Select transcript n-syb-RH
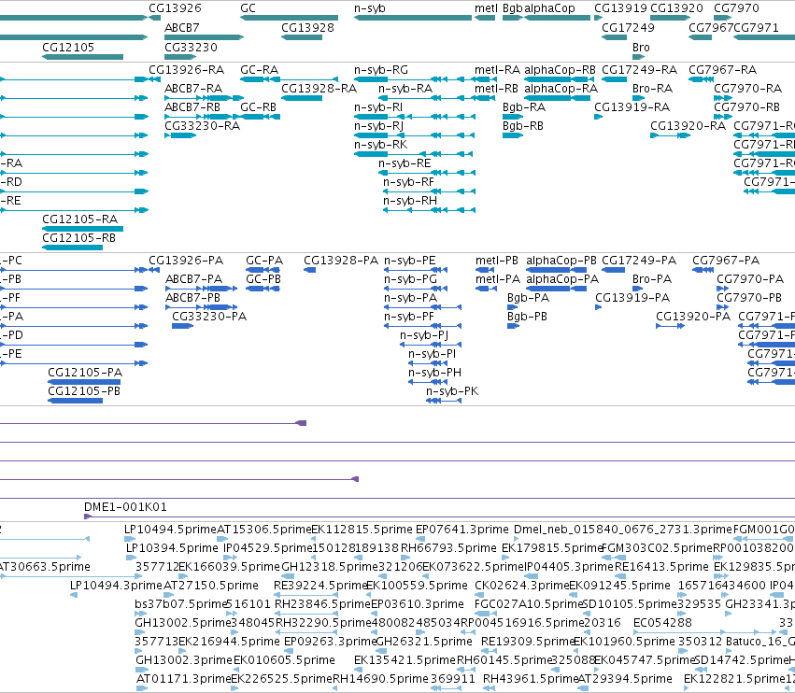This screenshot has height=693, width=795. point(410,201)
